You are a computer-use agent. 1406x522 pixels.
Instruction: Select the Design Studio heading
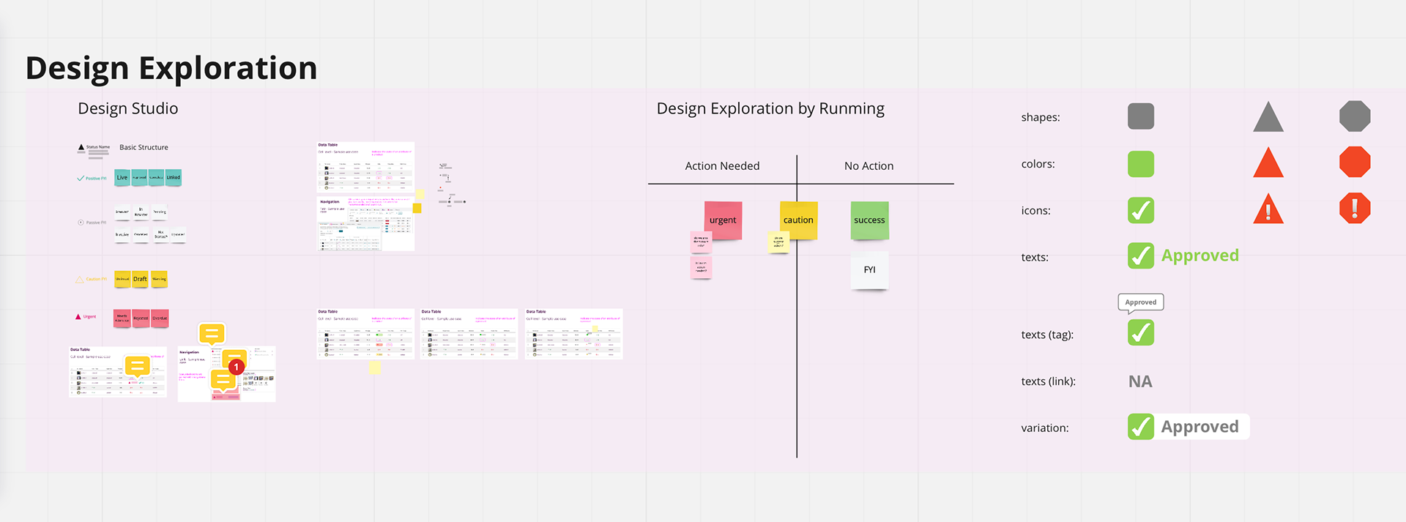click(x=128, y=108)
